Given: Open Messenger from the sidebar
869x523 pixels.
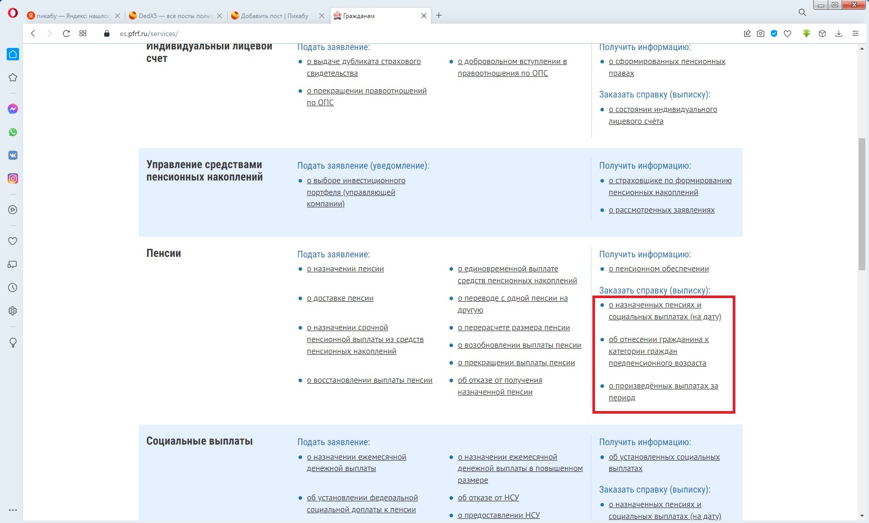Looking at the screenshot, I should (x=13, y=109).
